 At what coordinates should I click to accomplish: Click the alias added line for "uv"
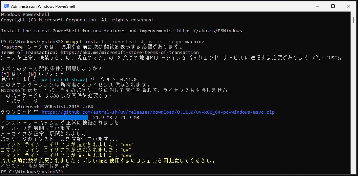point(66,150)
